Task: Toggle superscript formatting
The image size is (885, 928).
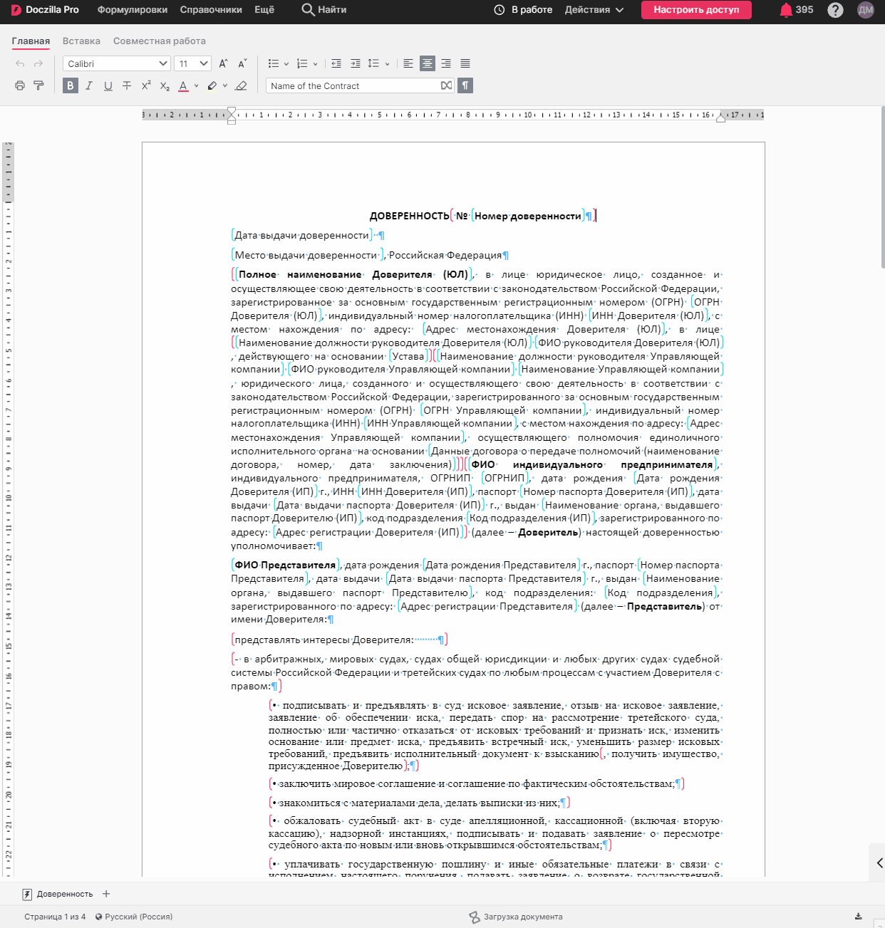Action: tap(146, 85)
